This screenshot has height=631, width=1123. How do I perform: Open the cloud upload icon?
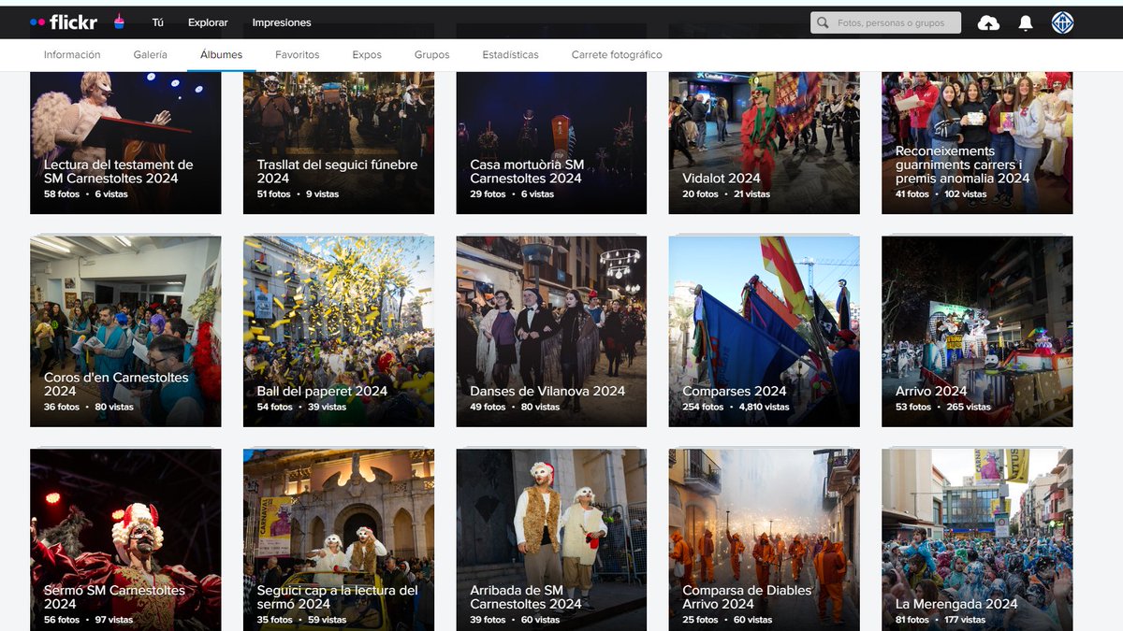(x=988, y=22)
